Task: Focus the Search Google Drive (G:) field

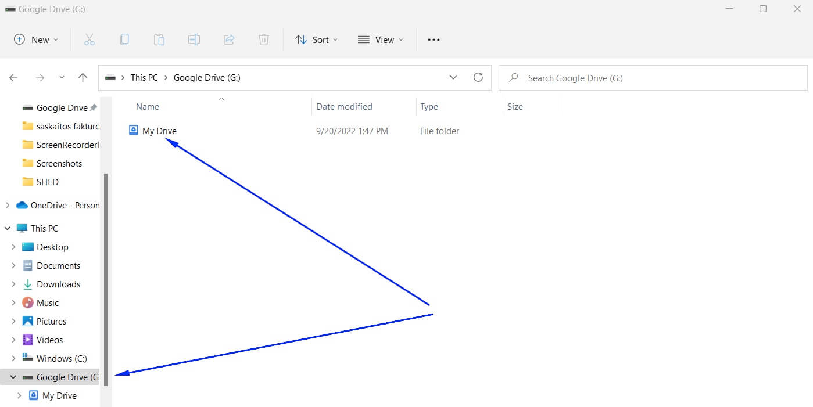Action: pyautogui.click(x=653, y=78)
